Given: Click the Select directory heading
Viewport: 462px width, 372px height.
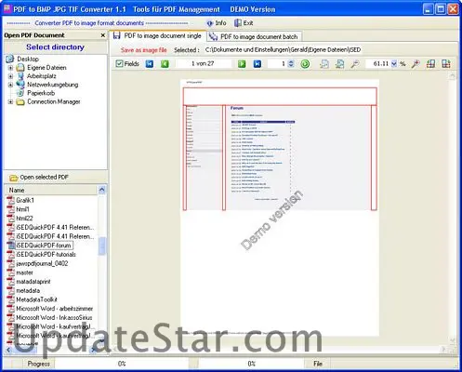Looking at the screenshot, I should click(x=55, y=47).
